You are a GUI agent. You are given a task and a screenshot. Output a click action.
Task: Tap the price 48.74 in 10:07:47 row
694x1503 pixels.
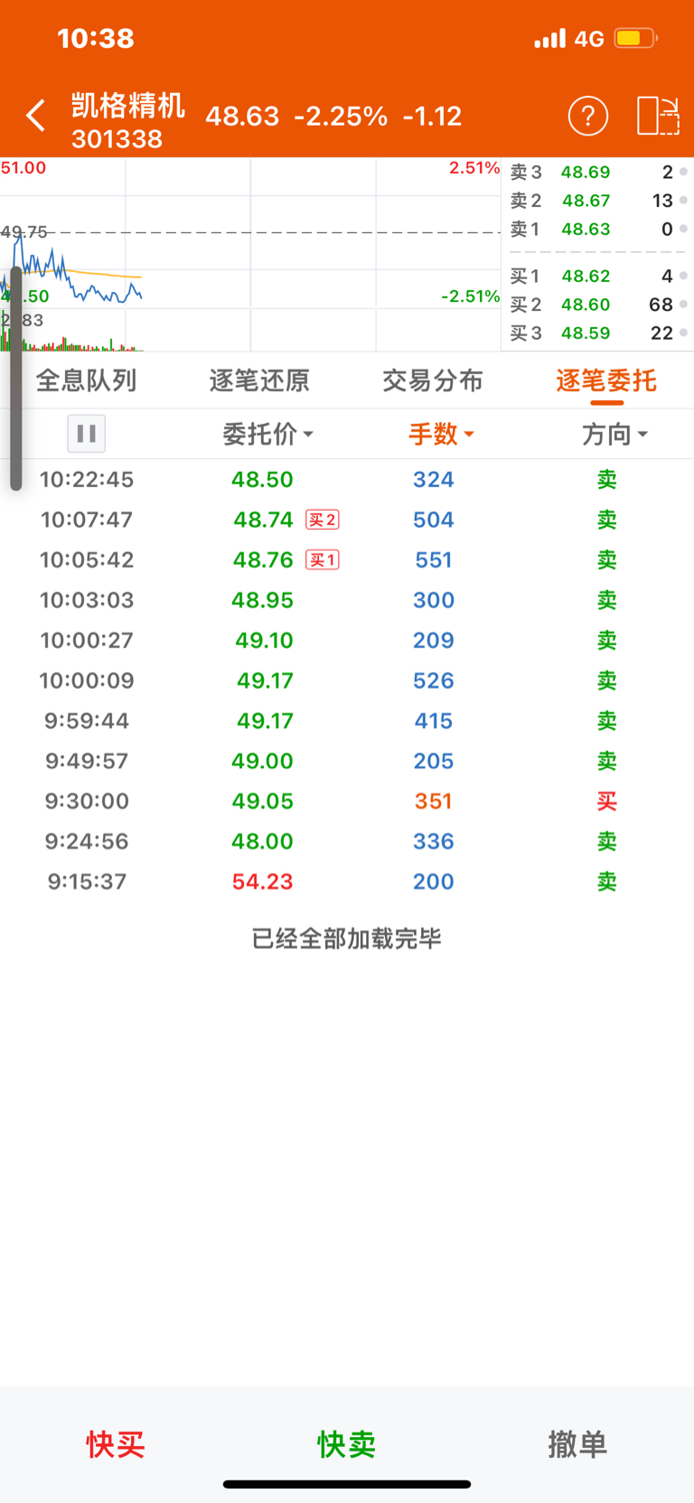pyautogui.click(x=263, y=520)
